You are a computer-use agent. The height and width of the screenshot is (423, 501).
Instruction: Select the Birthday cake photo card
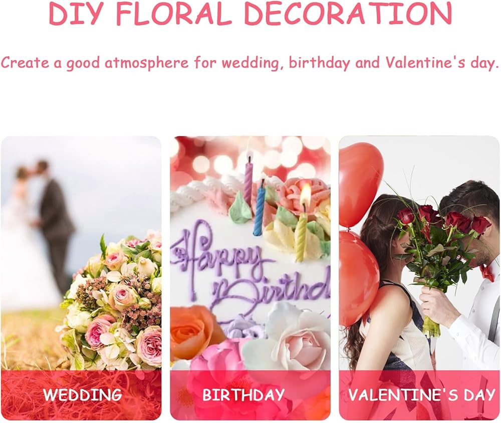tap(250, 278)
